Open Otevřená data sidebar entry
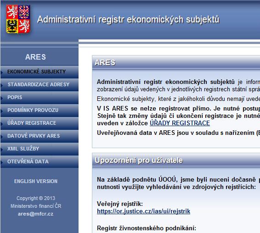Image resolution: width=260 pixels, height=233 pixels. 40,161
